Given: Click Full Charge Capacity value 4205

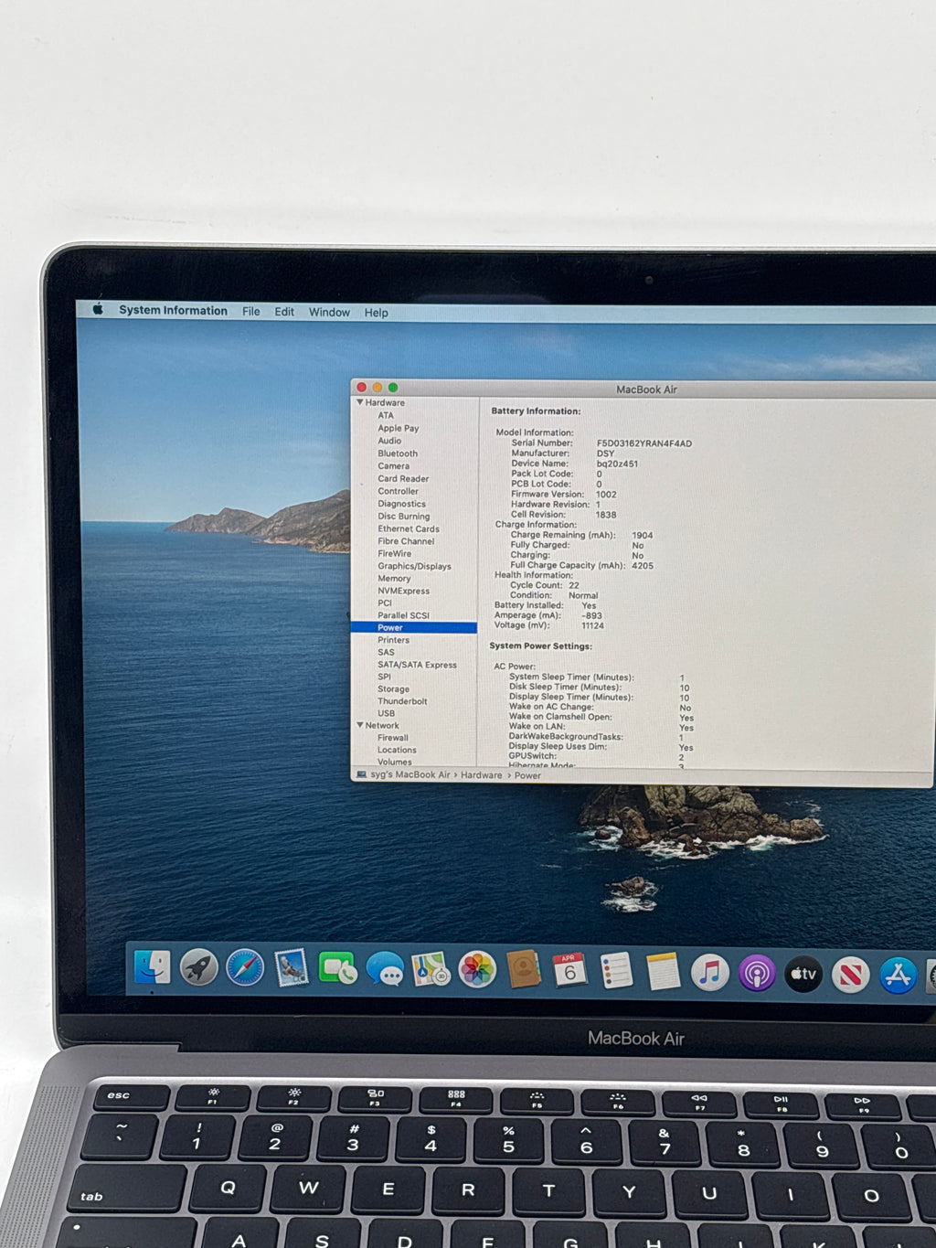Looking at the screenshot, I should pyautogui.click(x=643, y=566).
